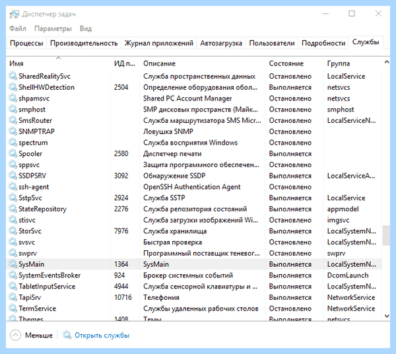Click gear icon next to SstpSvc

13,197
